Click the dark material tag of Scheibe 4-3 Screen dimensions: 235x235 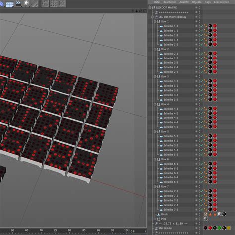pos(210,117)
